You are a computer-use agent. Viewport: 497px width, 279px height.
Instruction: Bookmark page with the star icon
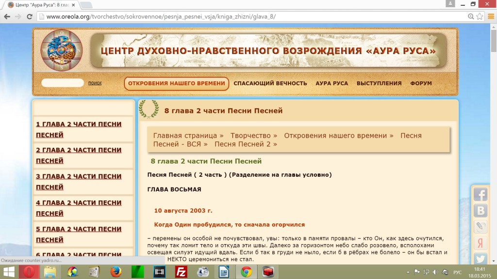click(480, 16)
